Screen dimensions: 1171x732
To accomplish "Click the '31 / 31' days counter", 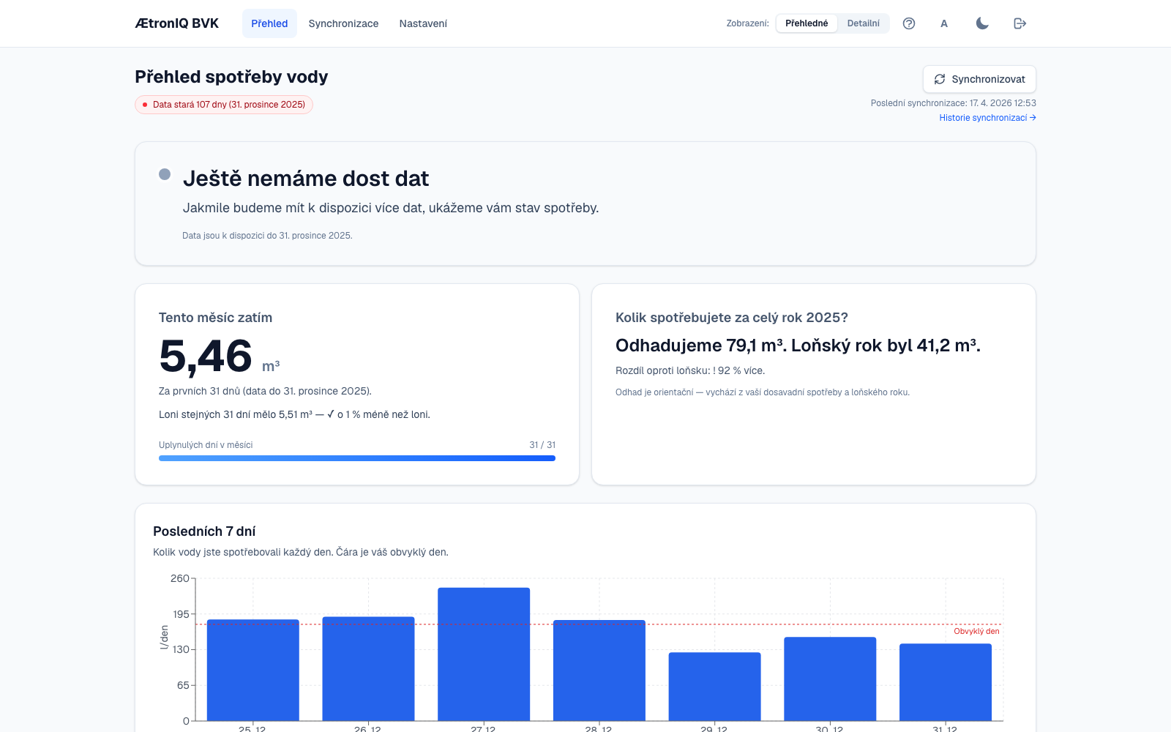I will coord(542,445).
